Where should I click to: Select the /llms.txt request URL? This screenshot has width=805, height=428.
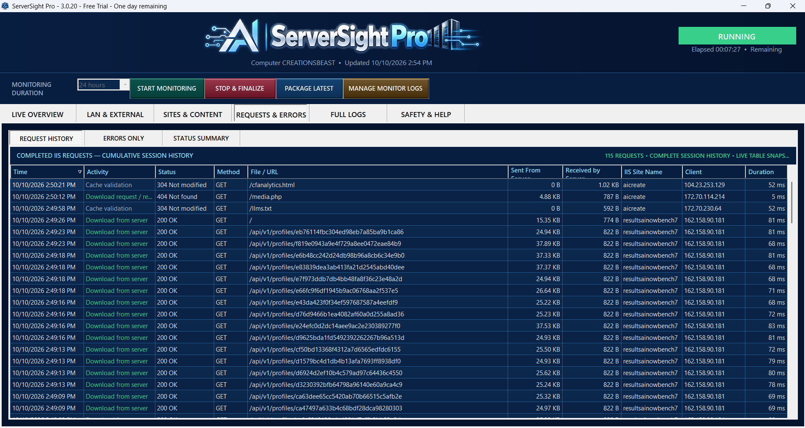[x=261, y=209]
